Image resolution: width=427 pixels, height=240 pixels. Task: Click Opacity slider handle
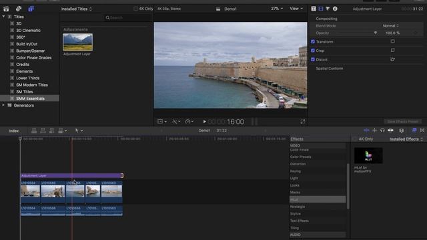pyautogui.click(x=376, y=33)
